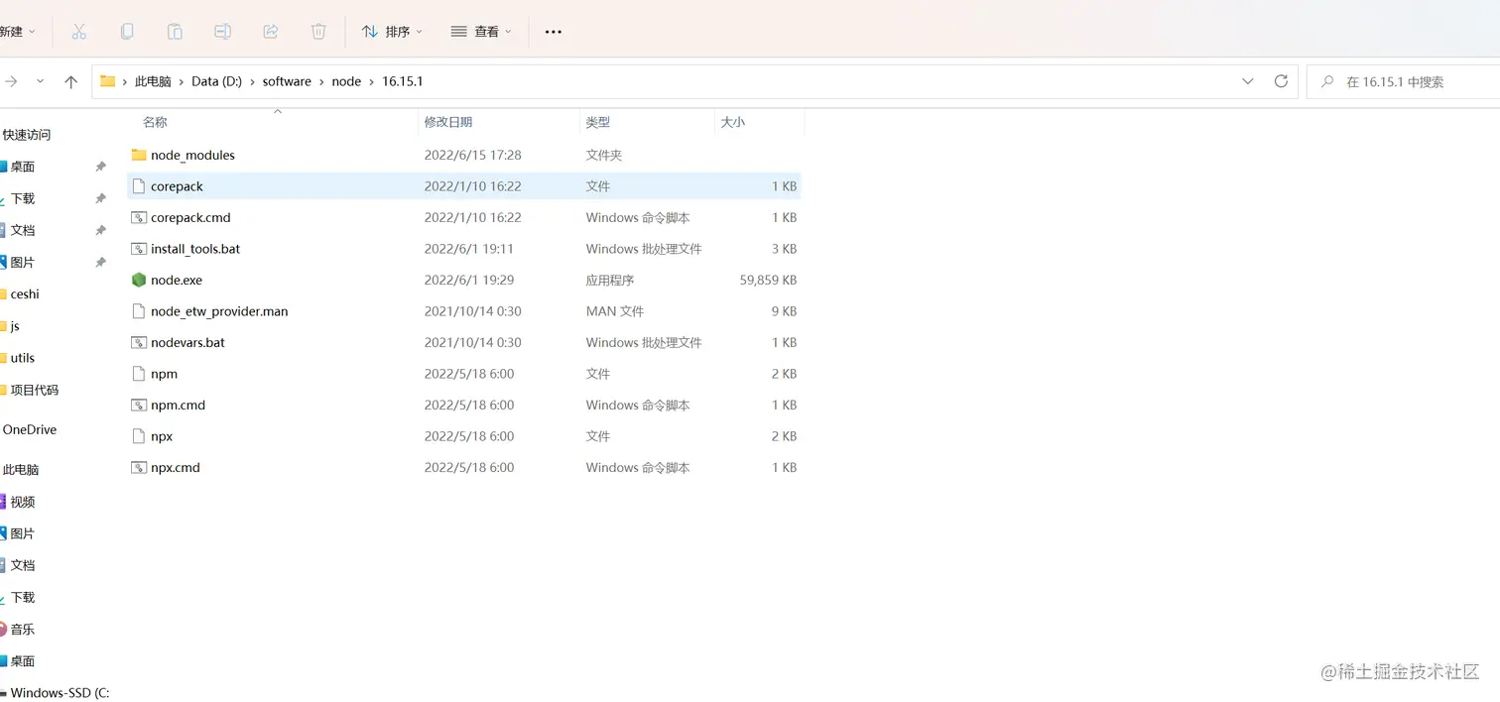The height and width of the screenshot is (702, 1500).
Task: Click pin icon next to 下载
Action: pos(100,198)
